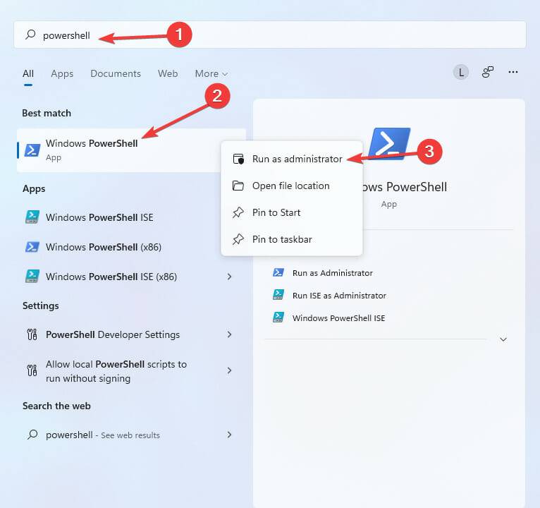Click the large PowerShell logo in details pane

pos(389,144)
